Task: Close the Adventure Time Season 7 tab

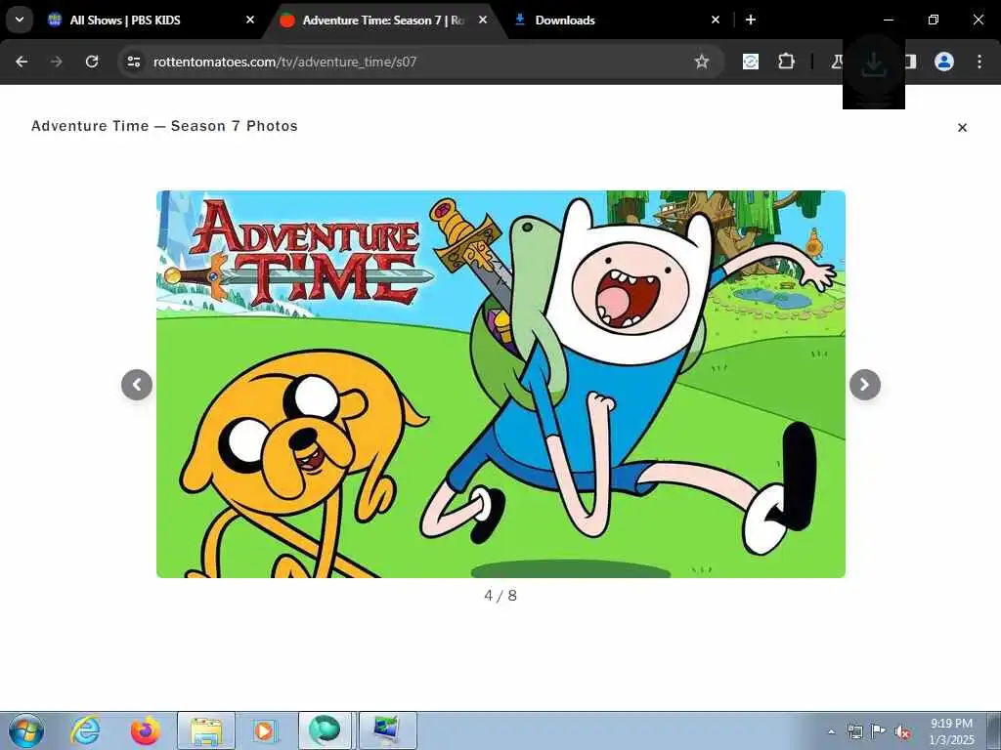Action: click(x=483, y=20)
